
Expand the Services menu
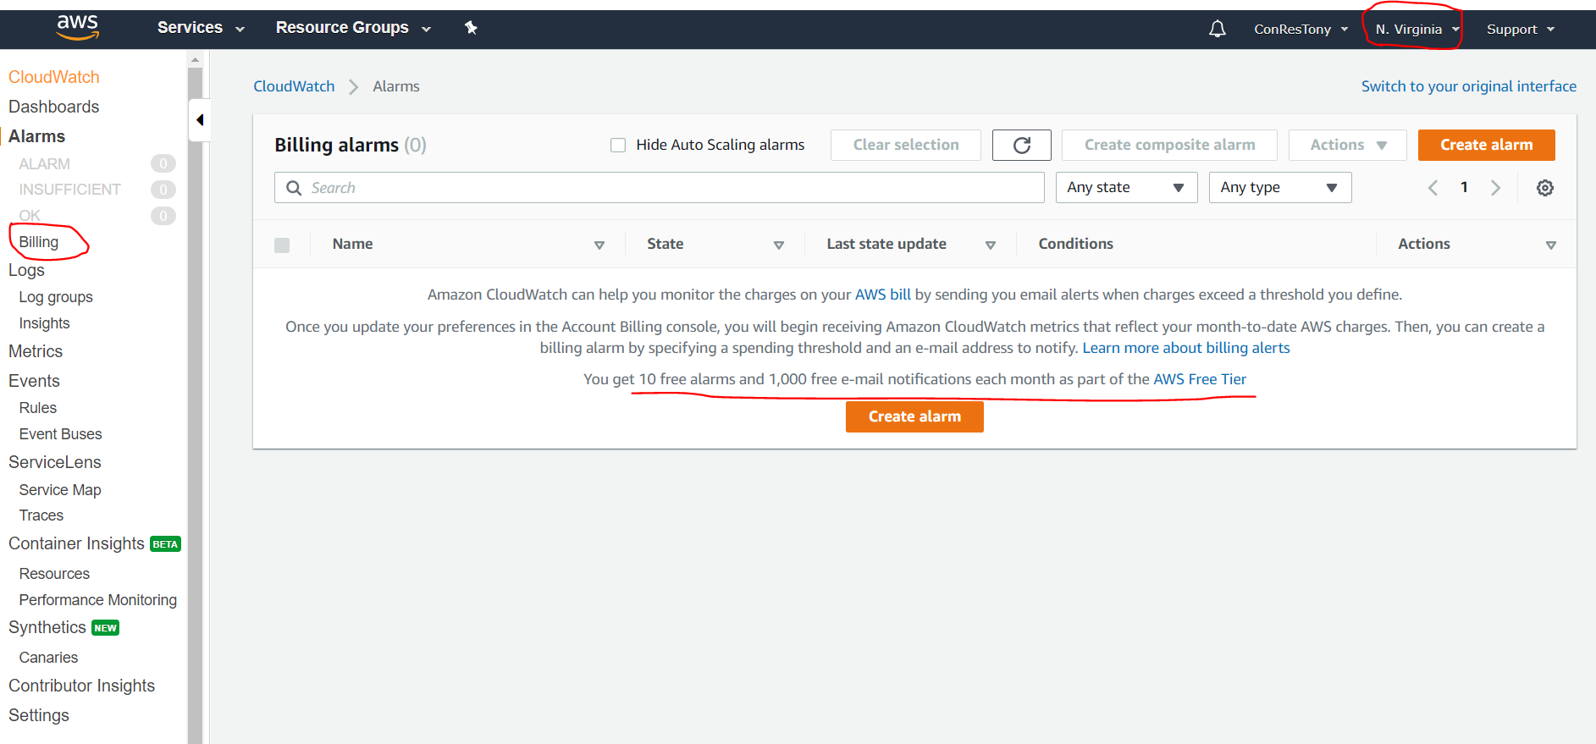(201, 28)
